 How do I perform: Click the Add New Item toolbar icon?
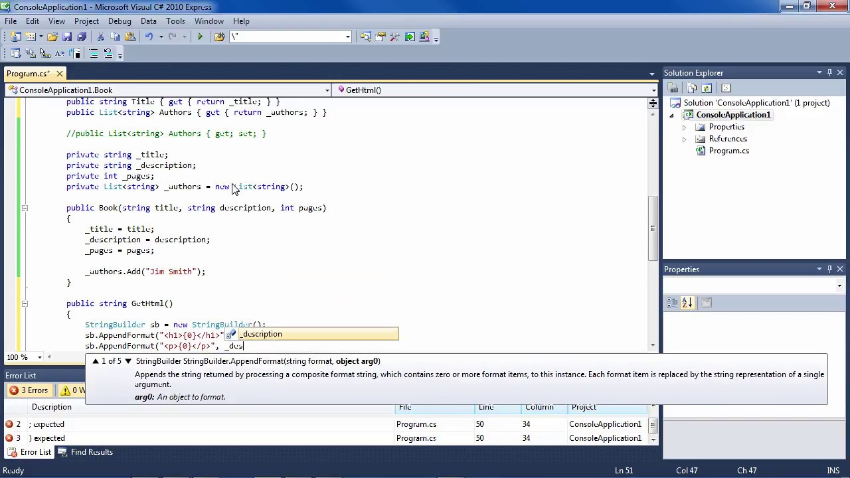pos(31,37)
